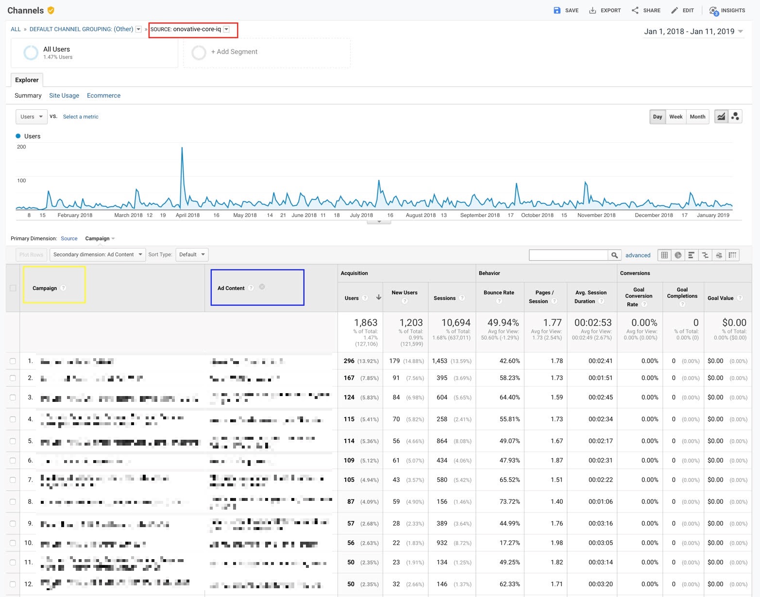760x597 pixels.
Task: Click the table search input field
Action: coord(569,255)
